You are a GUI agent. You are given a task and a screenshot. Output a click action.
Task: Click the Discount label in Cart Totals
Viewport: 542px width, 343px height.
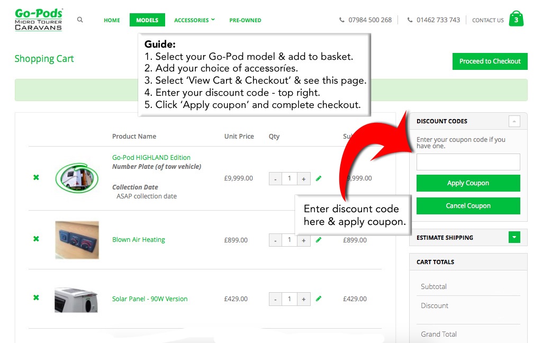pyautogui.click(x=434, y=305)
